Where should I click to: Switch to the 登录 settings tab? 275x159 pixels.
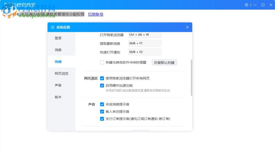click(x=58, y=38)
